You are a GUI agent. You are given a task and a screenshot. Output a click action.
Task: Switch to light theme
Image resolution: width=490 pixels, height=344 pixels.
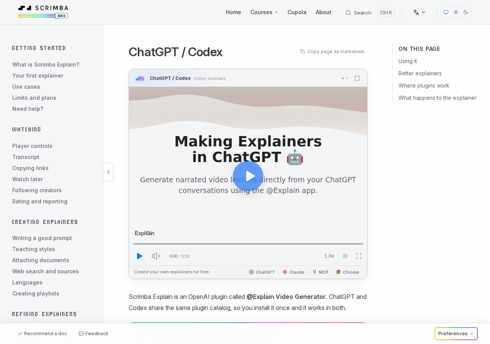[x=456, y=12]
